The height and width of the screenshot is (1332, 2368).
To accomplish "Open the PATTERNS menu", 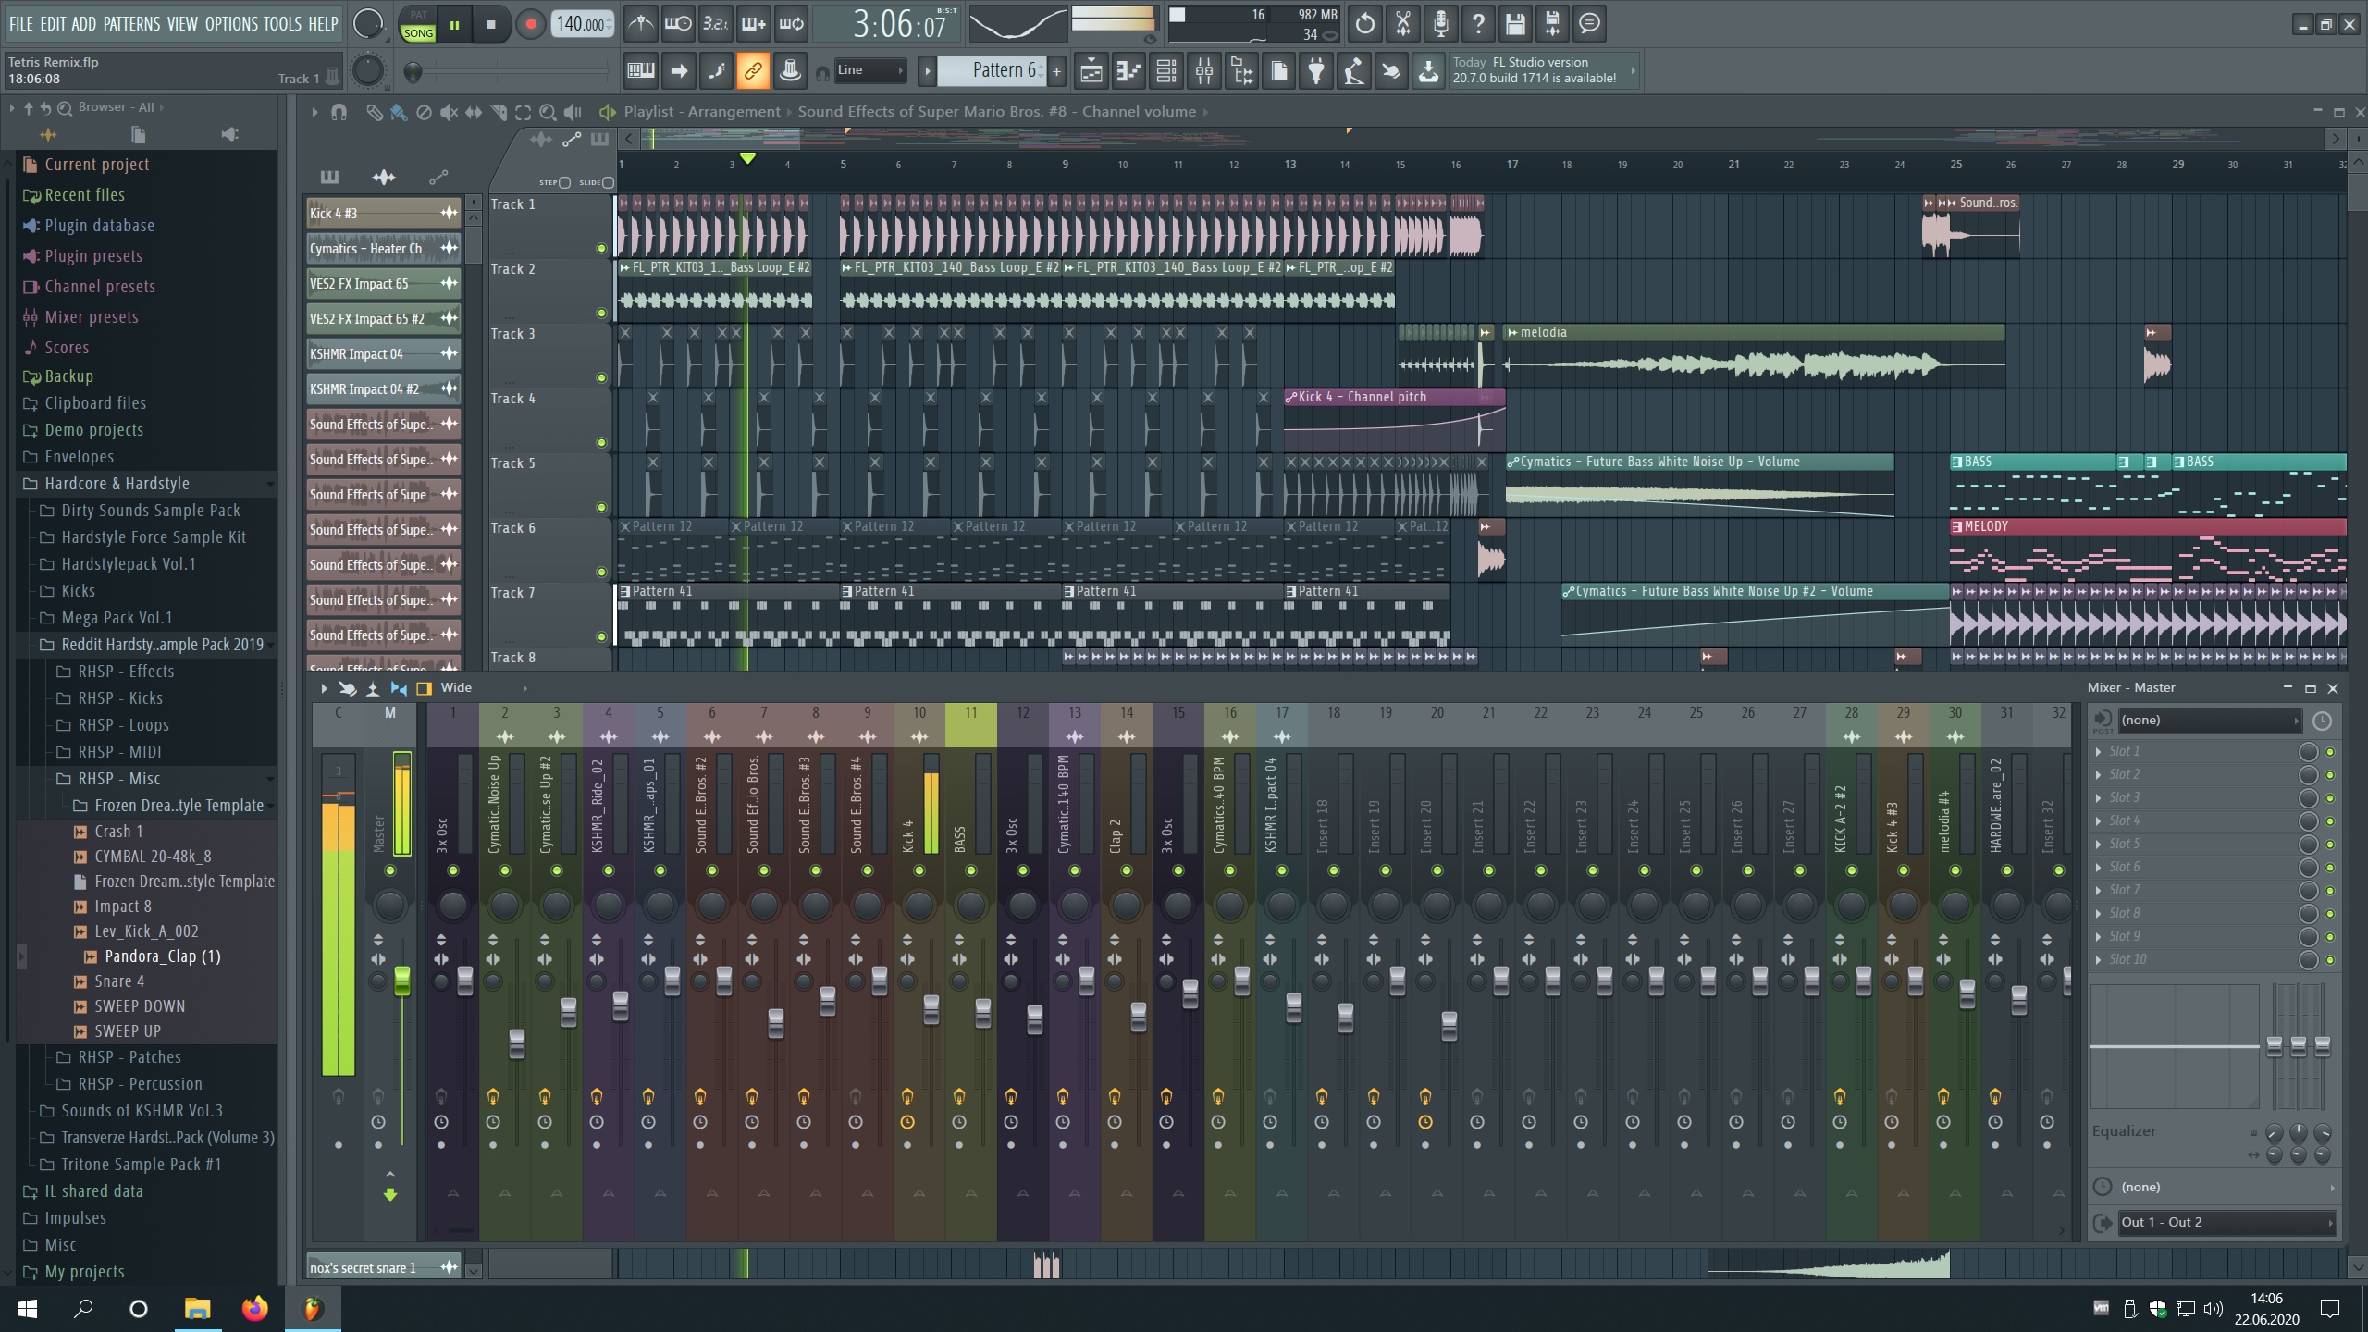I will point(131,24).
